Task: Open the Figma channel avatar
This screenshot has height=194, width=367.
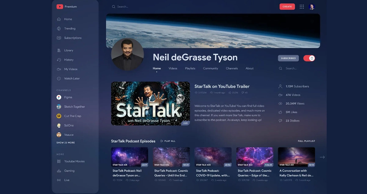Action: [x=59, y=97]
